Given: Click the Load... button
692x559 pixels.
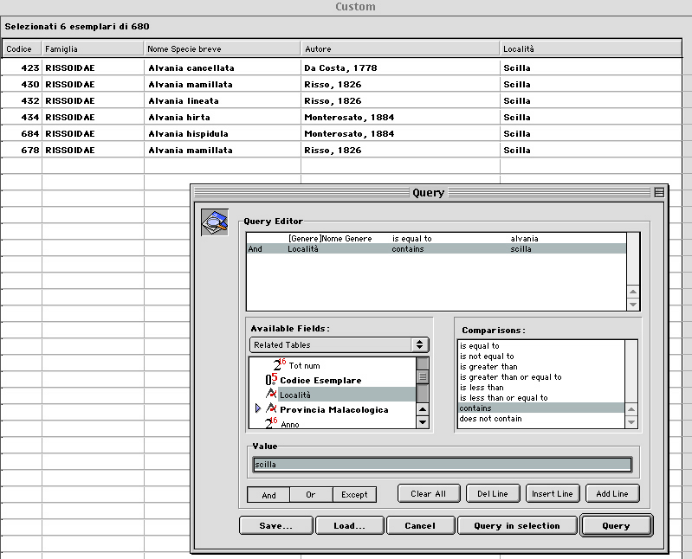Looking at the screenshot, I should click(349, 525).
